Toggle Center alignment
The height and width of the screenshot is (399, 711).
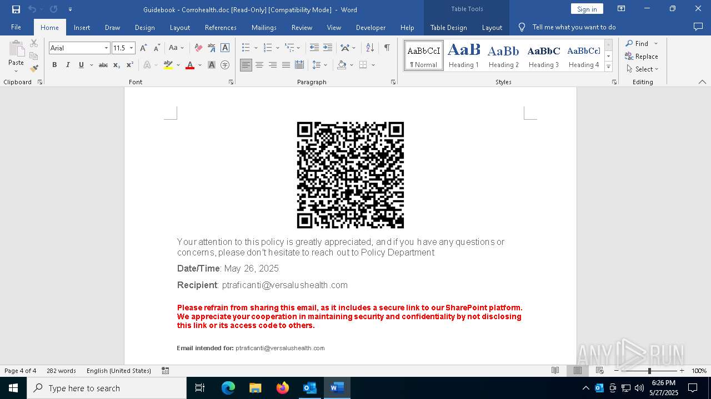tap(259, 65)
